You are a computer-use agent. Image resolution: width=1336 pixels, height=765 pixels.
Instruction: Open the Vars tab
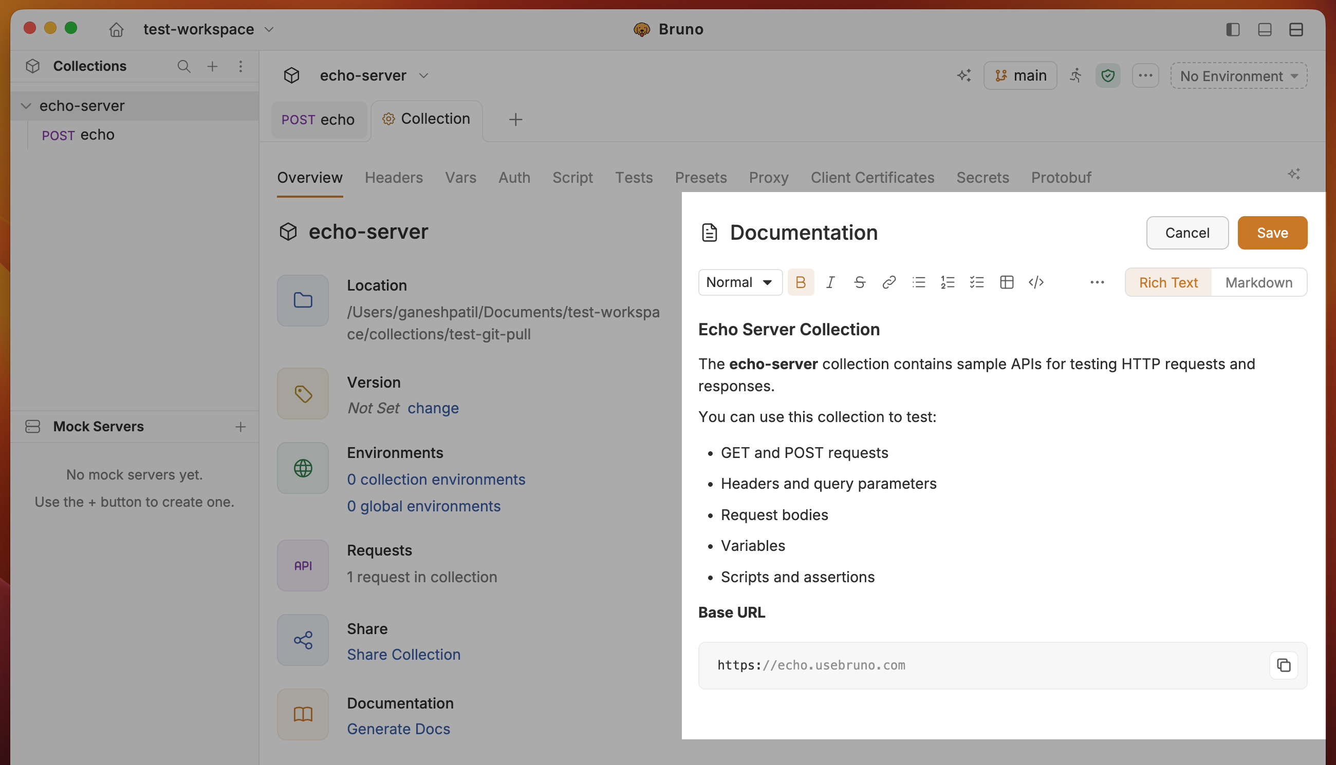(460, 178)
